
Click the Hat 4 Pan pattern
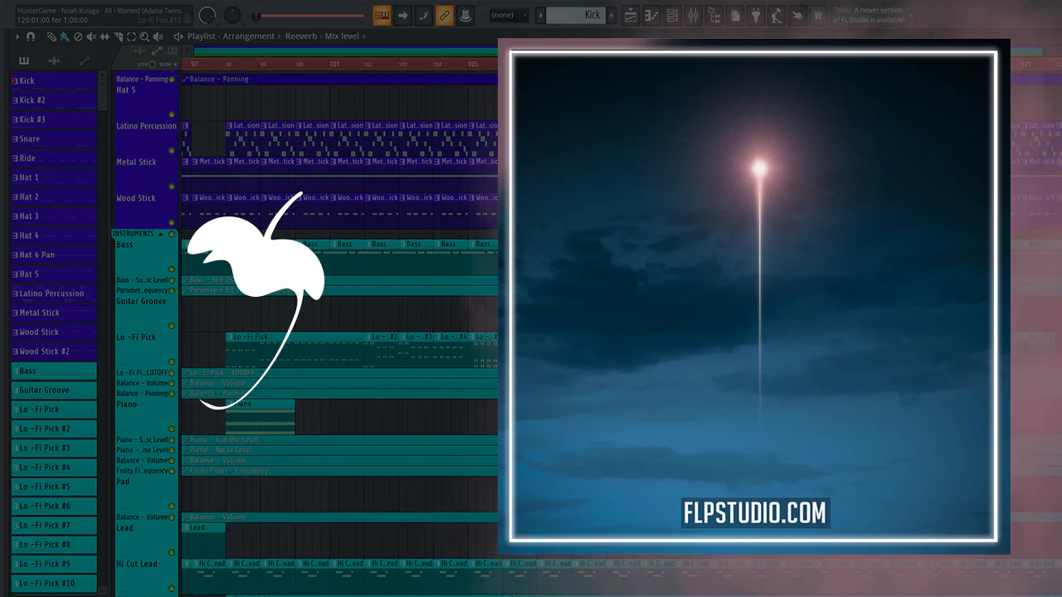tap(54, 255)
